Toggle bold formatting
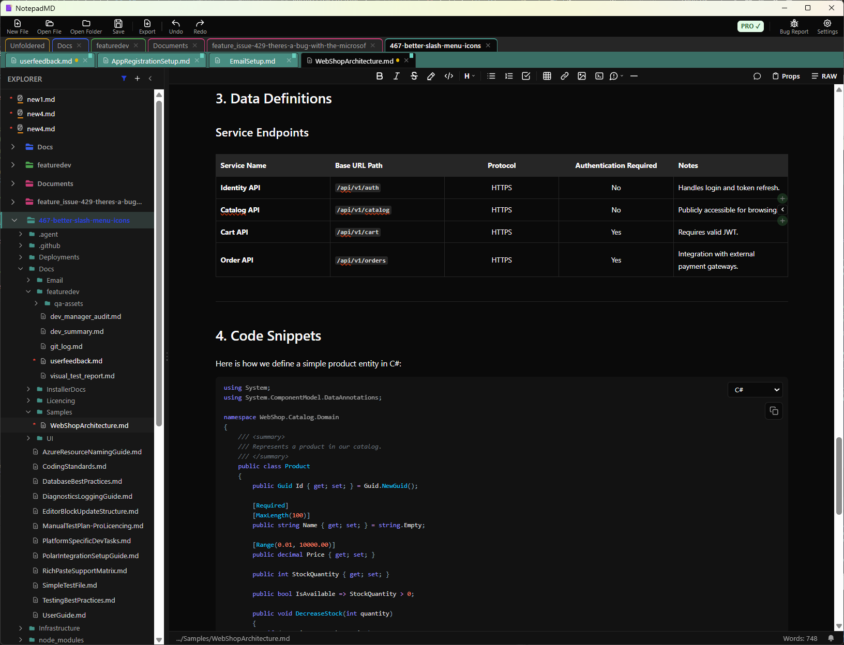This screenshot has width=844, height=645. click(x=380, y=76)
